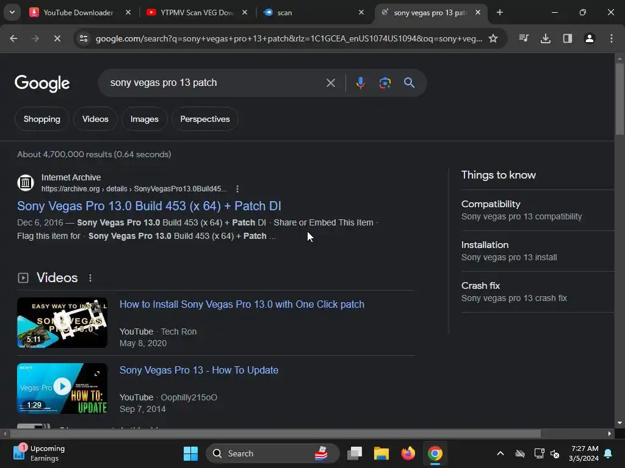Go to Google home via logo

pos(42,83)
